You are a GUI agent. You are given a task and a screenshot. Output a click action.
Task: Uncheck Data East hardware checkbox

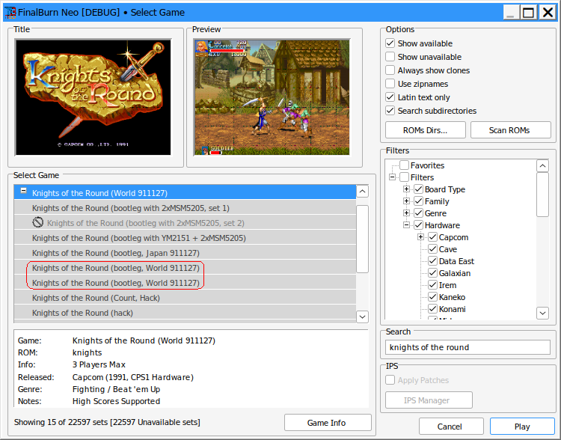tap(433, 261)
